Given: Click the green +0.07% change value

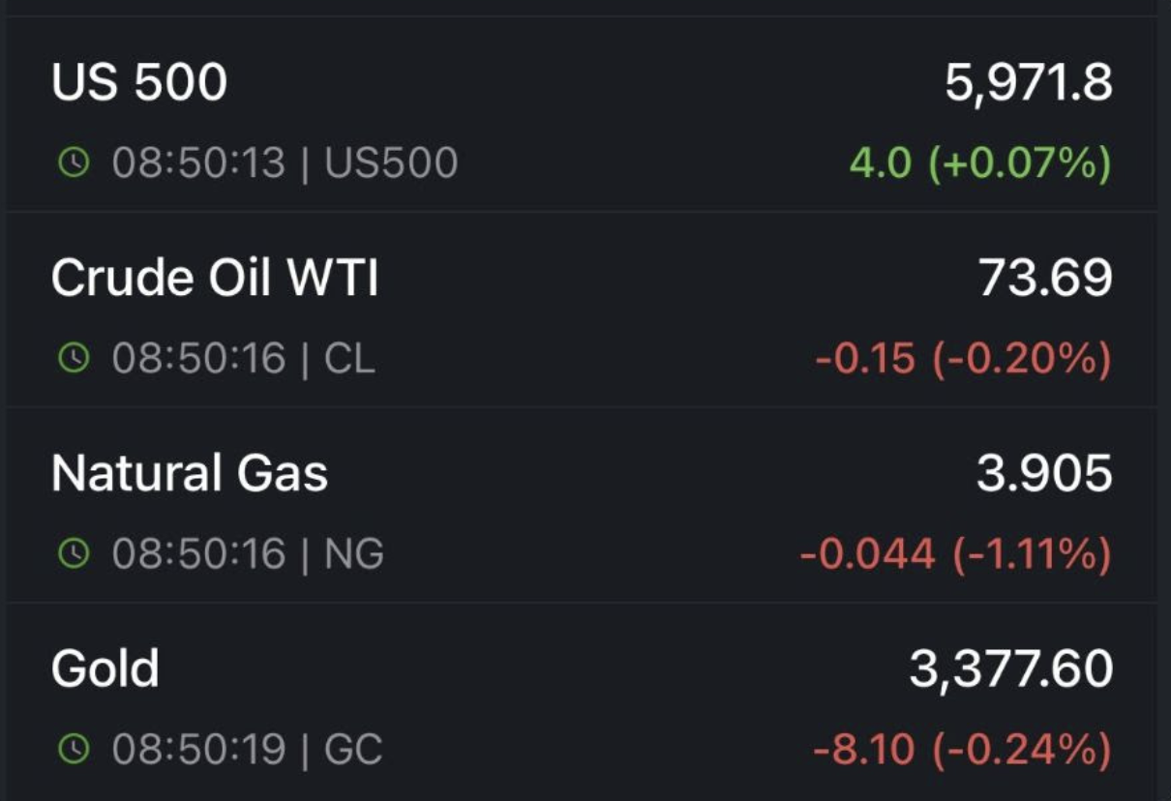Looking at the screenshot, I should pos(980,163).
